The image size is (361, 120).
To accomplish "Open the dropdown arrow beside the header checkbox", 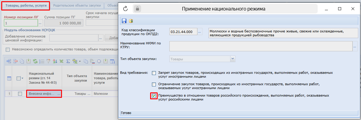I will point(23,78).
